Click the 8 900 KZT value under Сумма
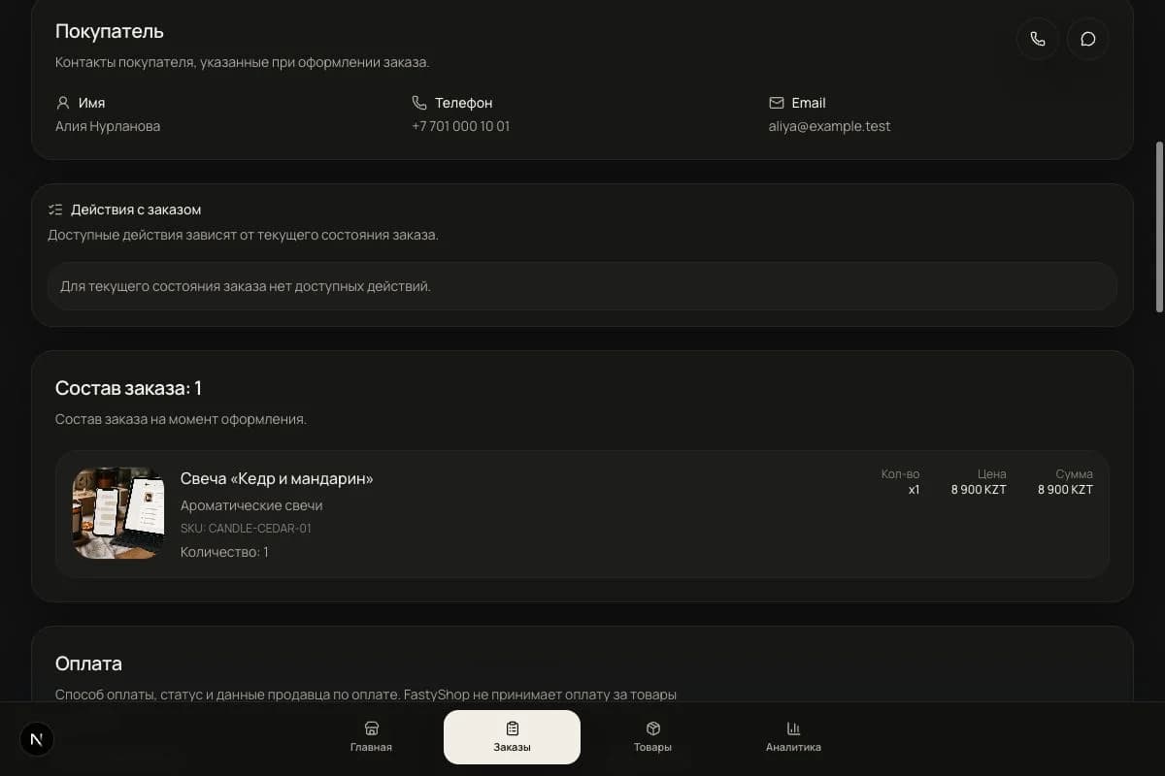 (1065, 490)
